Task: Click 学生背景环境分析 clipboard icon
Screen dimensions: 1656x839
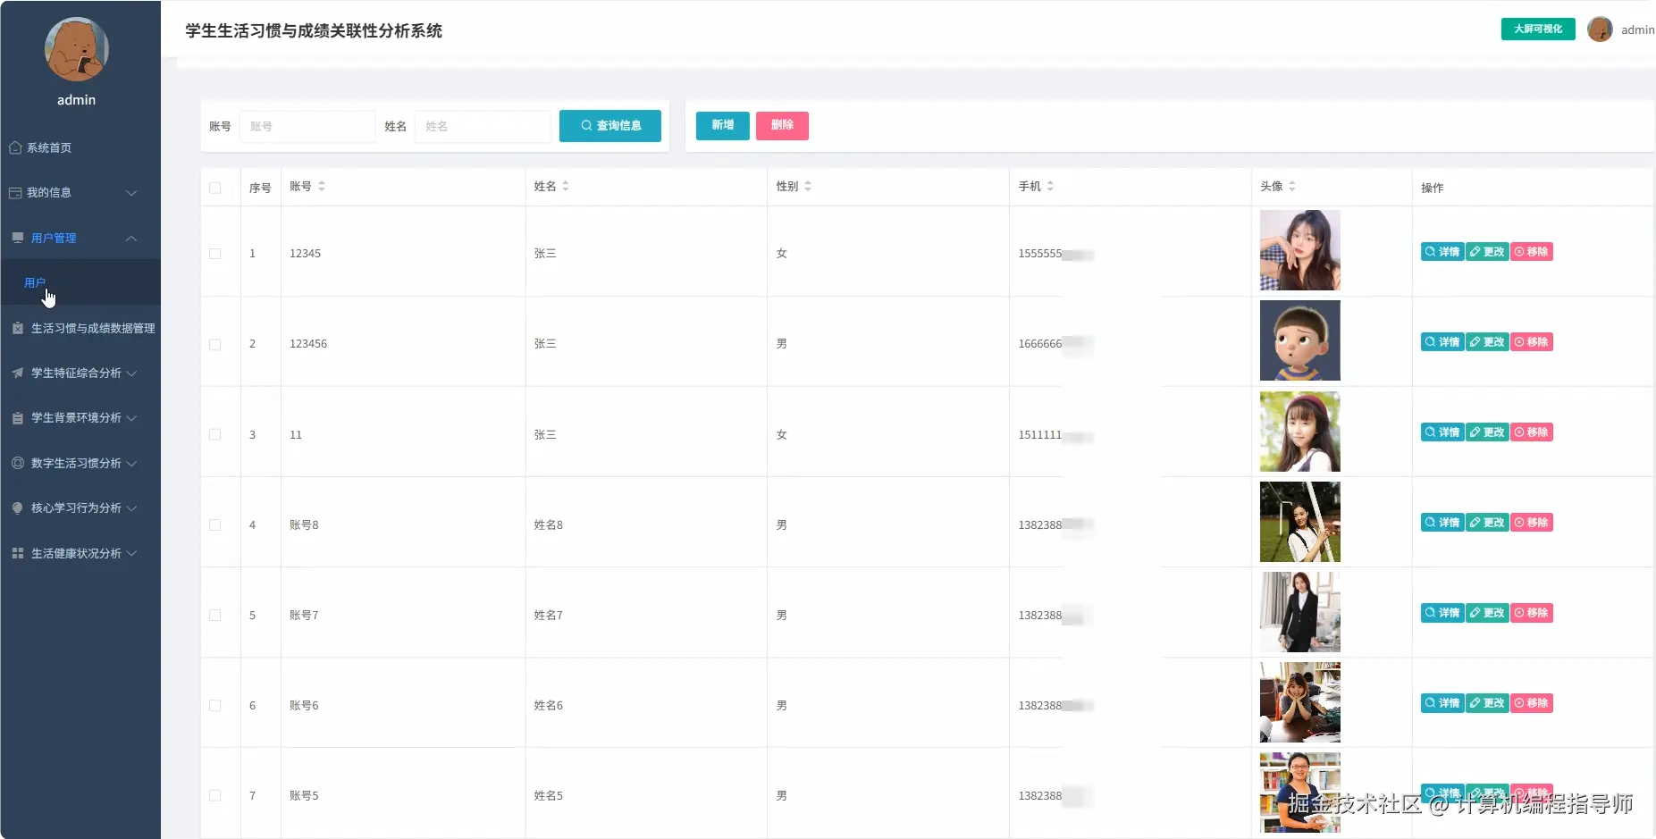Action: click(x=18, y=418)
